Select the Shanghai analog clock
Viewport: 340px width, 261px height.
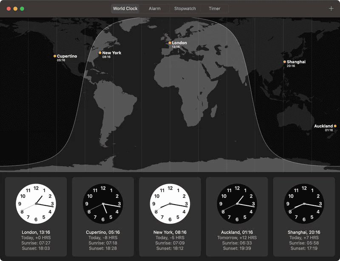click(304, 204)
